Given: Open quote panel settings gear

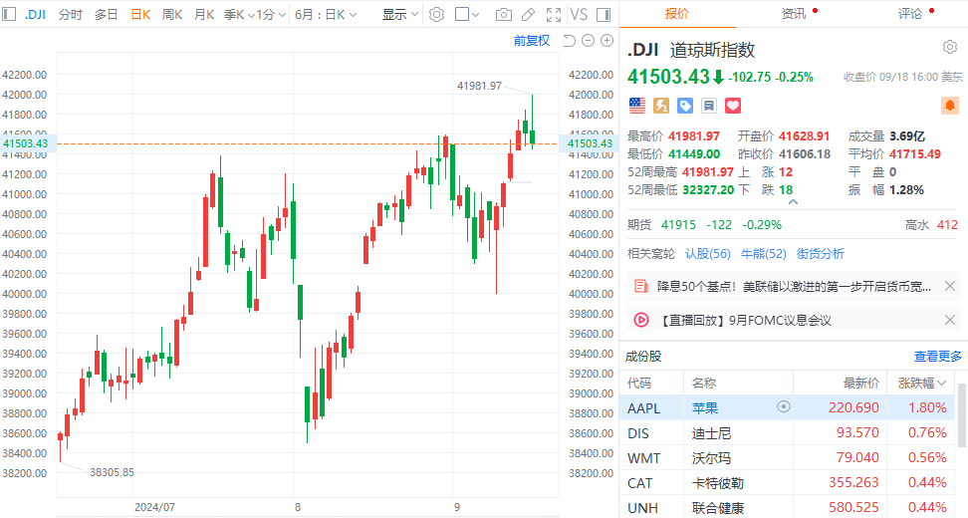Looking at the screenshot, I should [x=950, y=47].
